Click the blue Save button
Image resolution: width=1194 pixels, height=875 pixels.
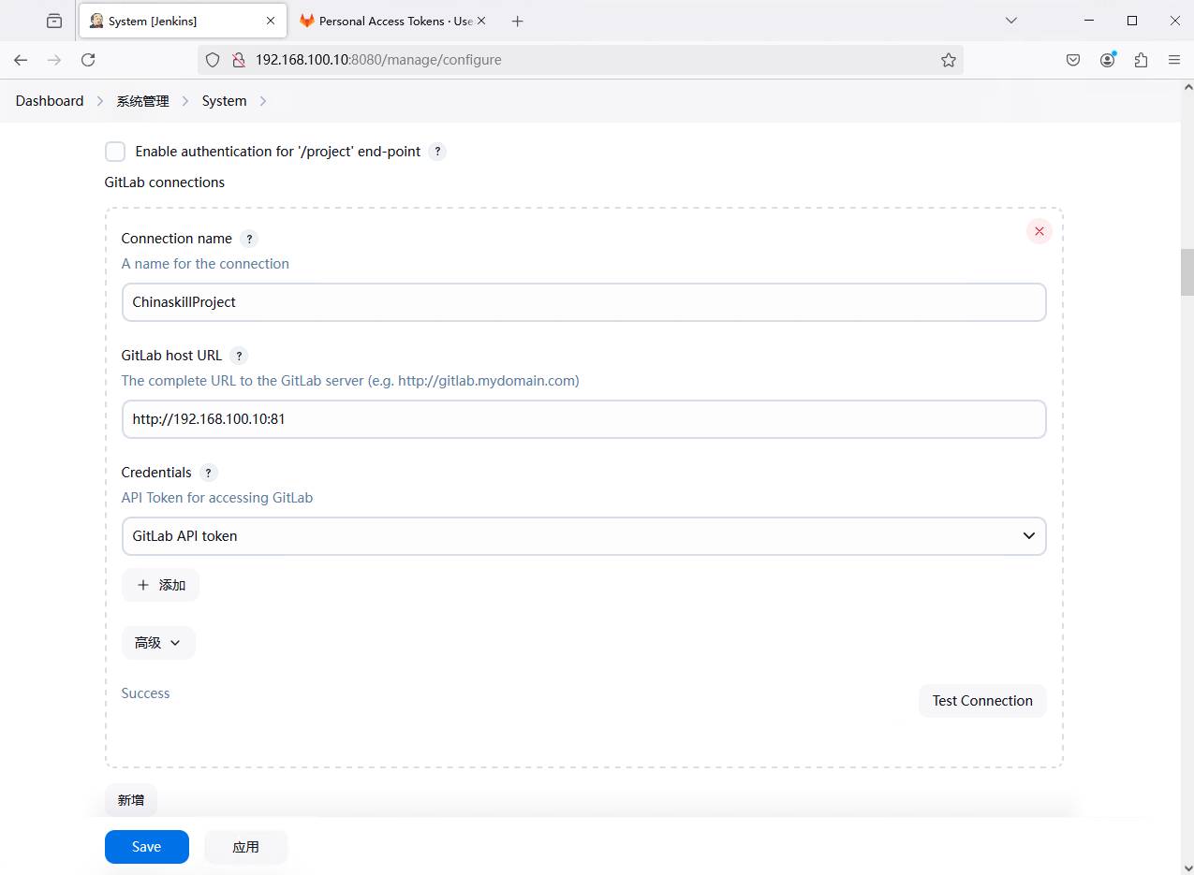pos(147,847)
